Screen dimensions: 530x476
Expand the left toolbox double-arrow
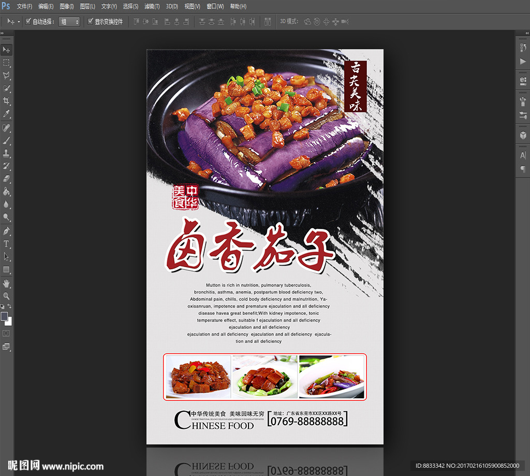click(2, 33)
